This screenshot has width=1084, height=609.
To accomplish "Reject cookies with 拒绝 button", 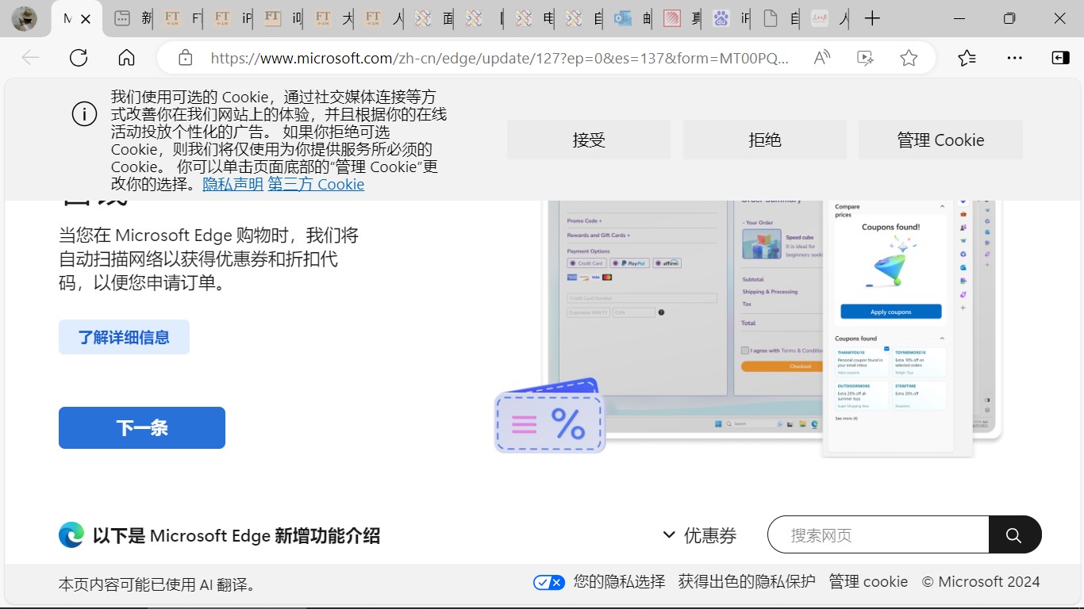I will 765,140.
